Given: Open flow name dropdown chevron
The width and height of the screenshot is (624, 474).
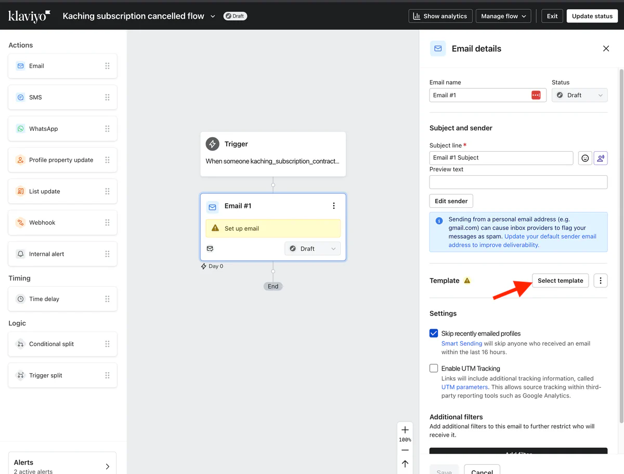Looking at the screenshot, I should 213,16.
